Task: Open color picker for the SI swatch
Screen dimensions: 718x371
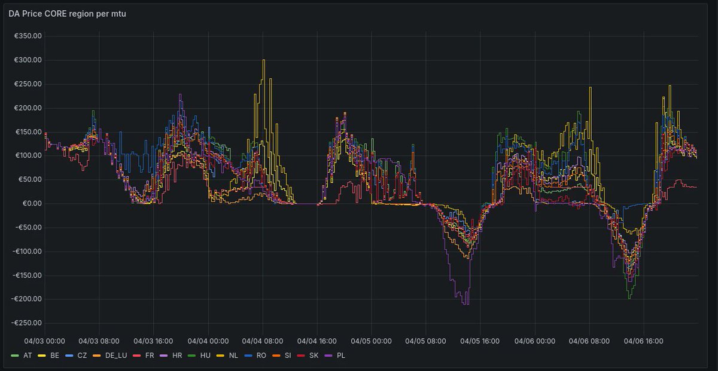Action: pyautogui.click(x=275, y=356)
